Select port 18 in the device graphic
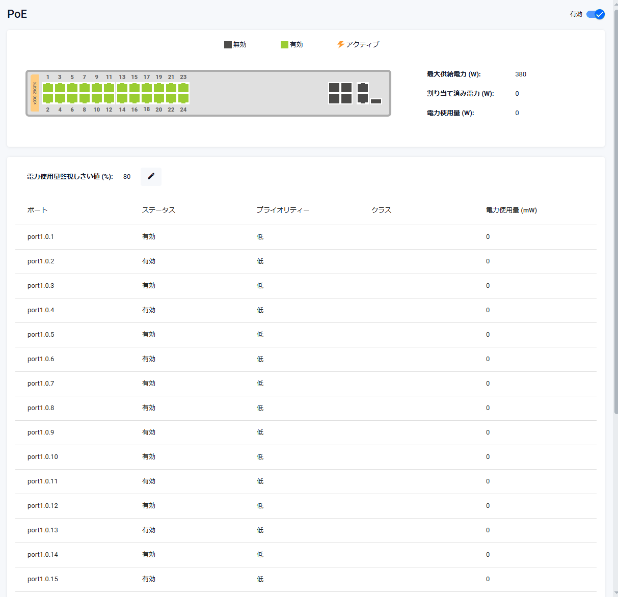Viewport: 618px width, 597px height. [x=147, y=99]
